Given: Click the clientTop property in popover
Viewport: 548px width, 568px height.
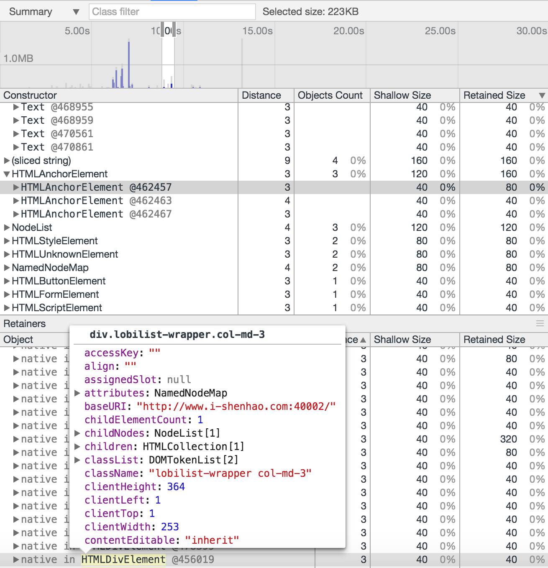Looking at the screenshot, I should [120, 514].
